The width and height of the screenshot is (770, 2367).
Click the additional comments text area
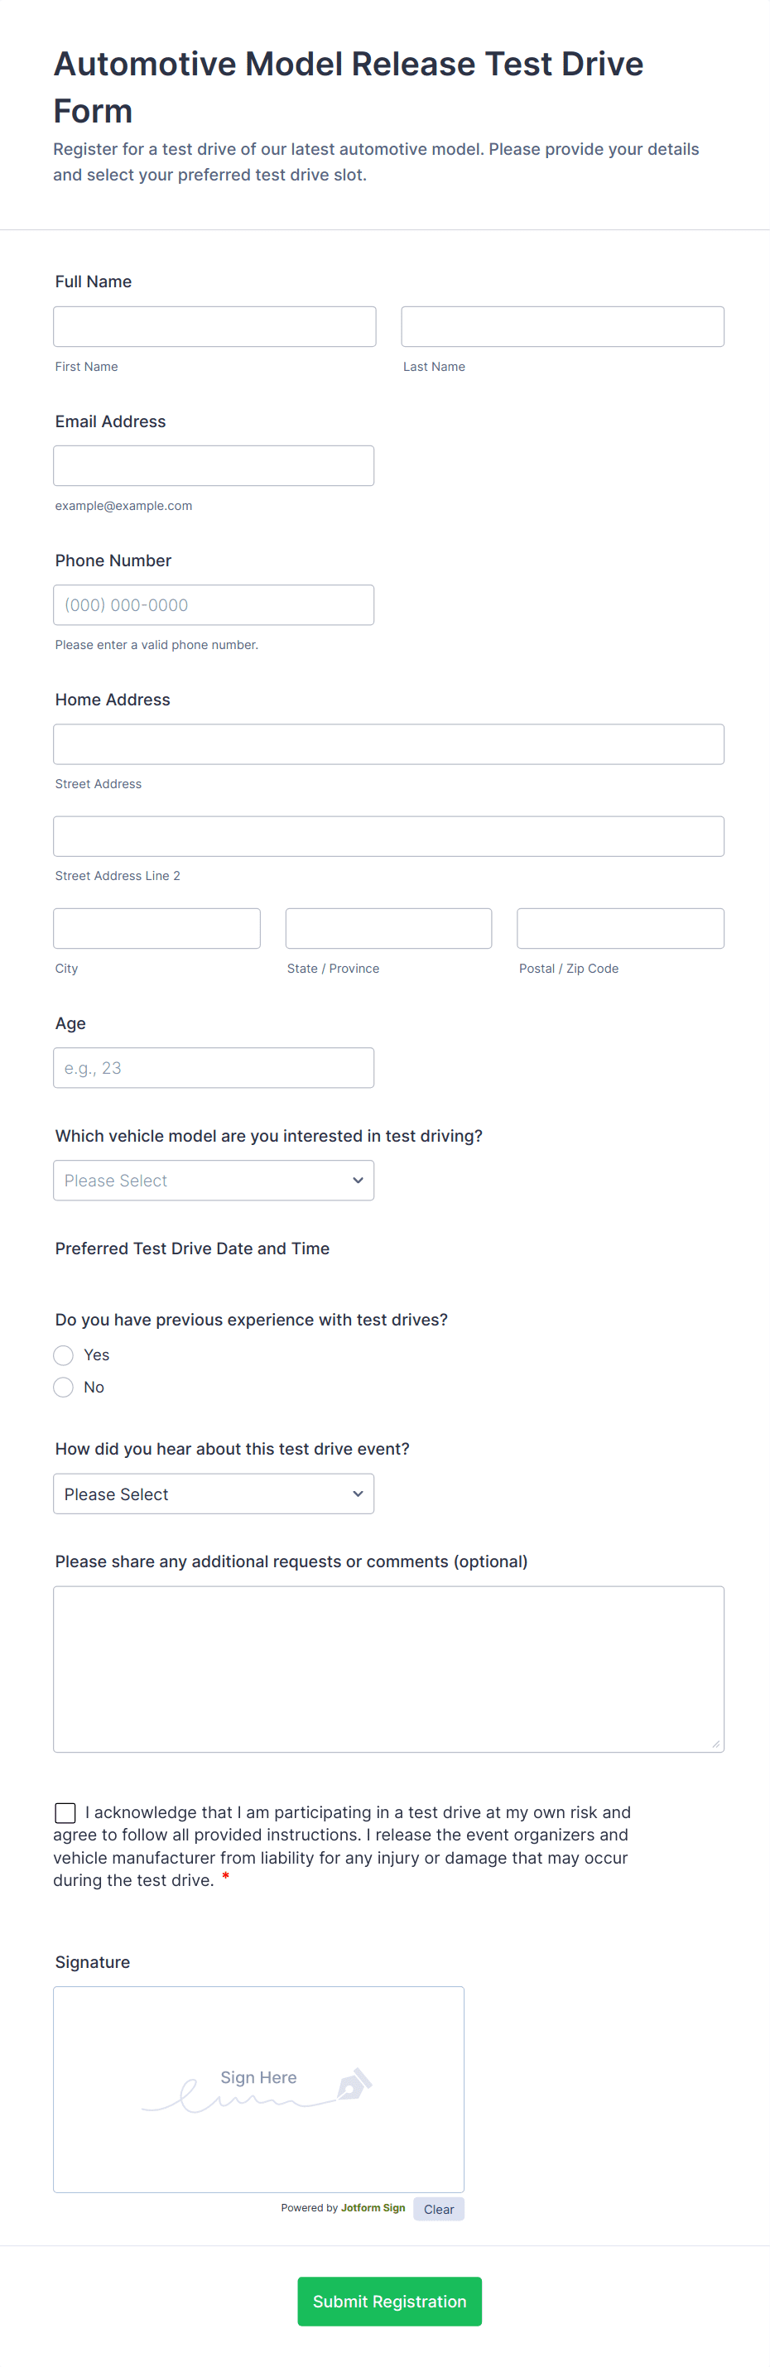[x=388, y=1669]
